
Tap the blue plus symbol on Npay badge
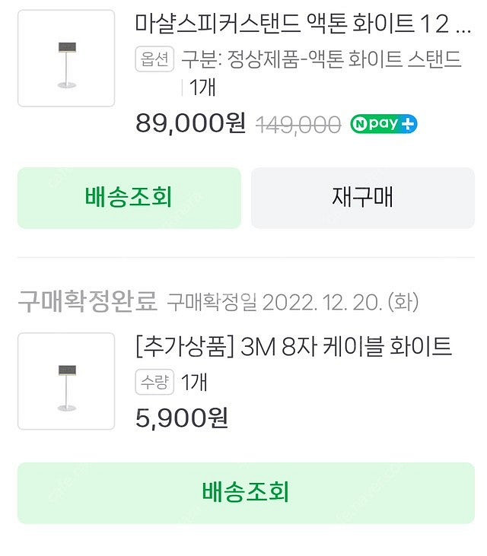click(409, 124)
